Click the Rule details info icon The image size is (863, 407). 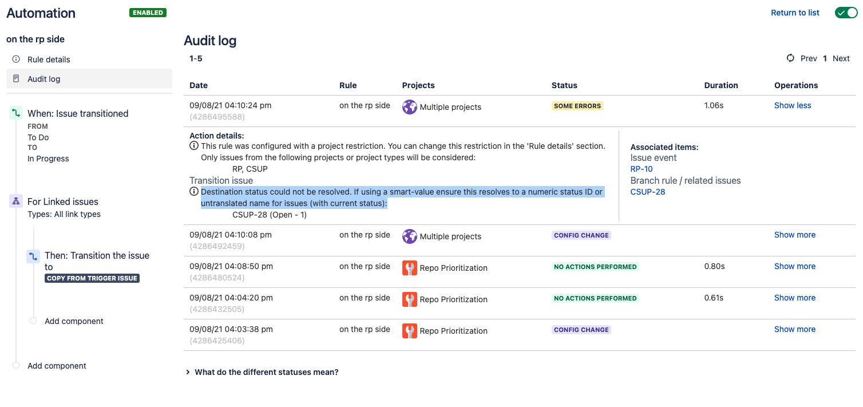tap(15, 59)
